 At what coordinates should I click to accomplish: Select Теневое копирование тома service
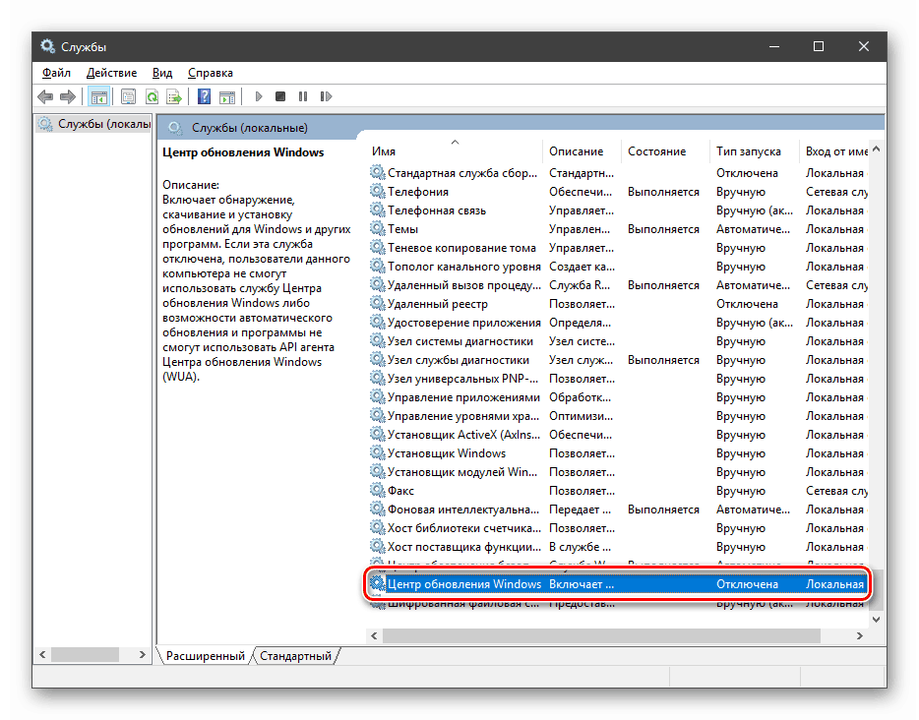point(618,248)
